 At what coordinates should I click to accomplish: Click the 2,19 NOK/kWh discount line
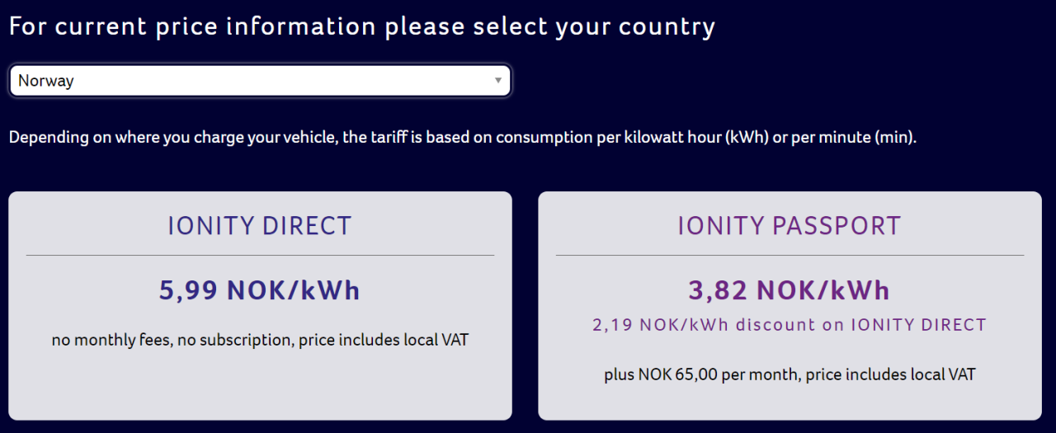790,325
